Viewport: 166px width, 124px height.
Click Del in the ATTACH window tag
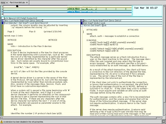[x=85, y=23]
